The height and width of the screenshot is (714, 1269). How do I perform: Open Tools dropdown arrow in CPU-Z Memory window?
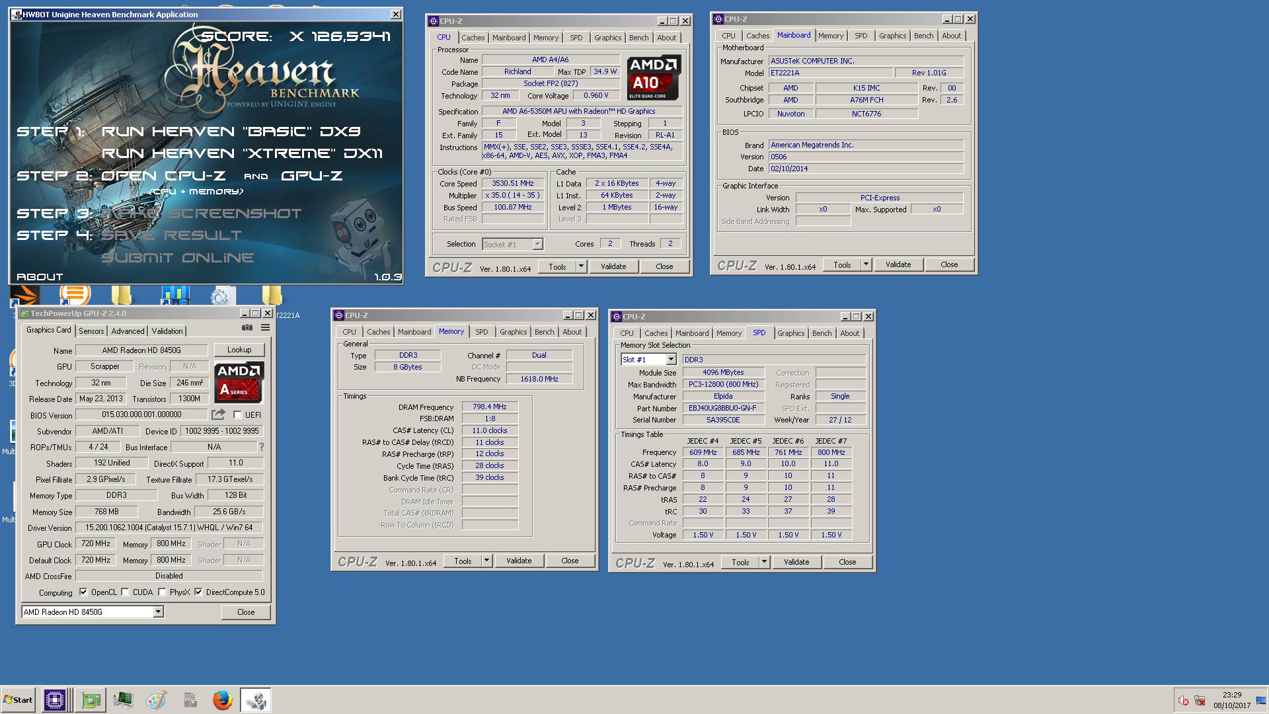coord(486,561)
